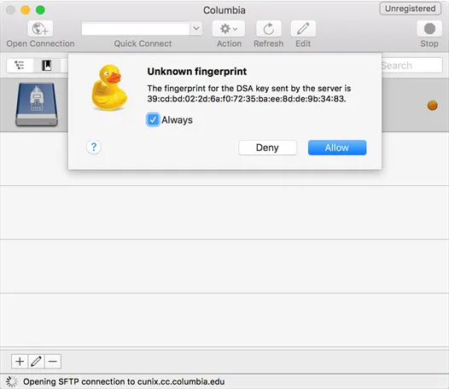Uncheck the Always checkbox
The width and height of the screenshot is (449, 389).
[153, 119]
